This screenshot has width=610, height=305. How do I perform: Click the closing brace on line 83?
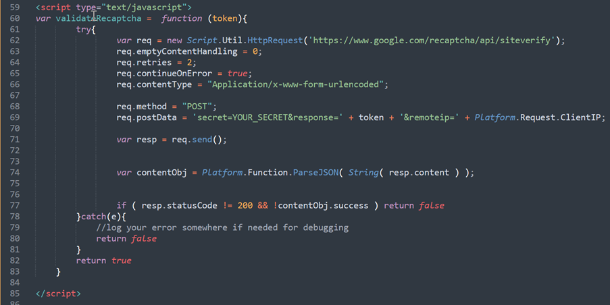(x=58, y=271)
